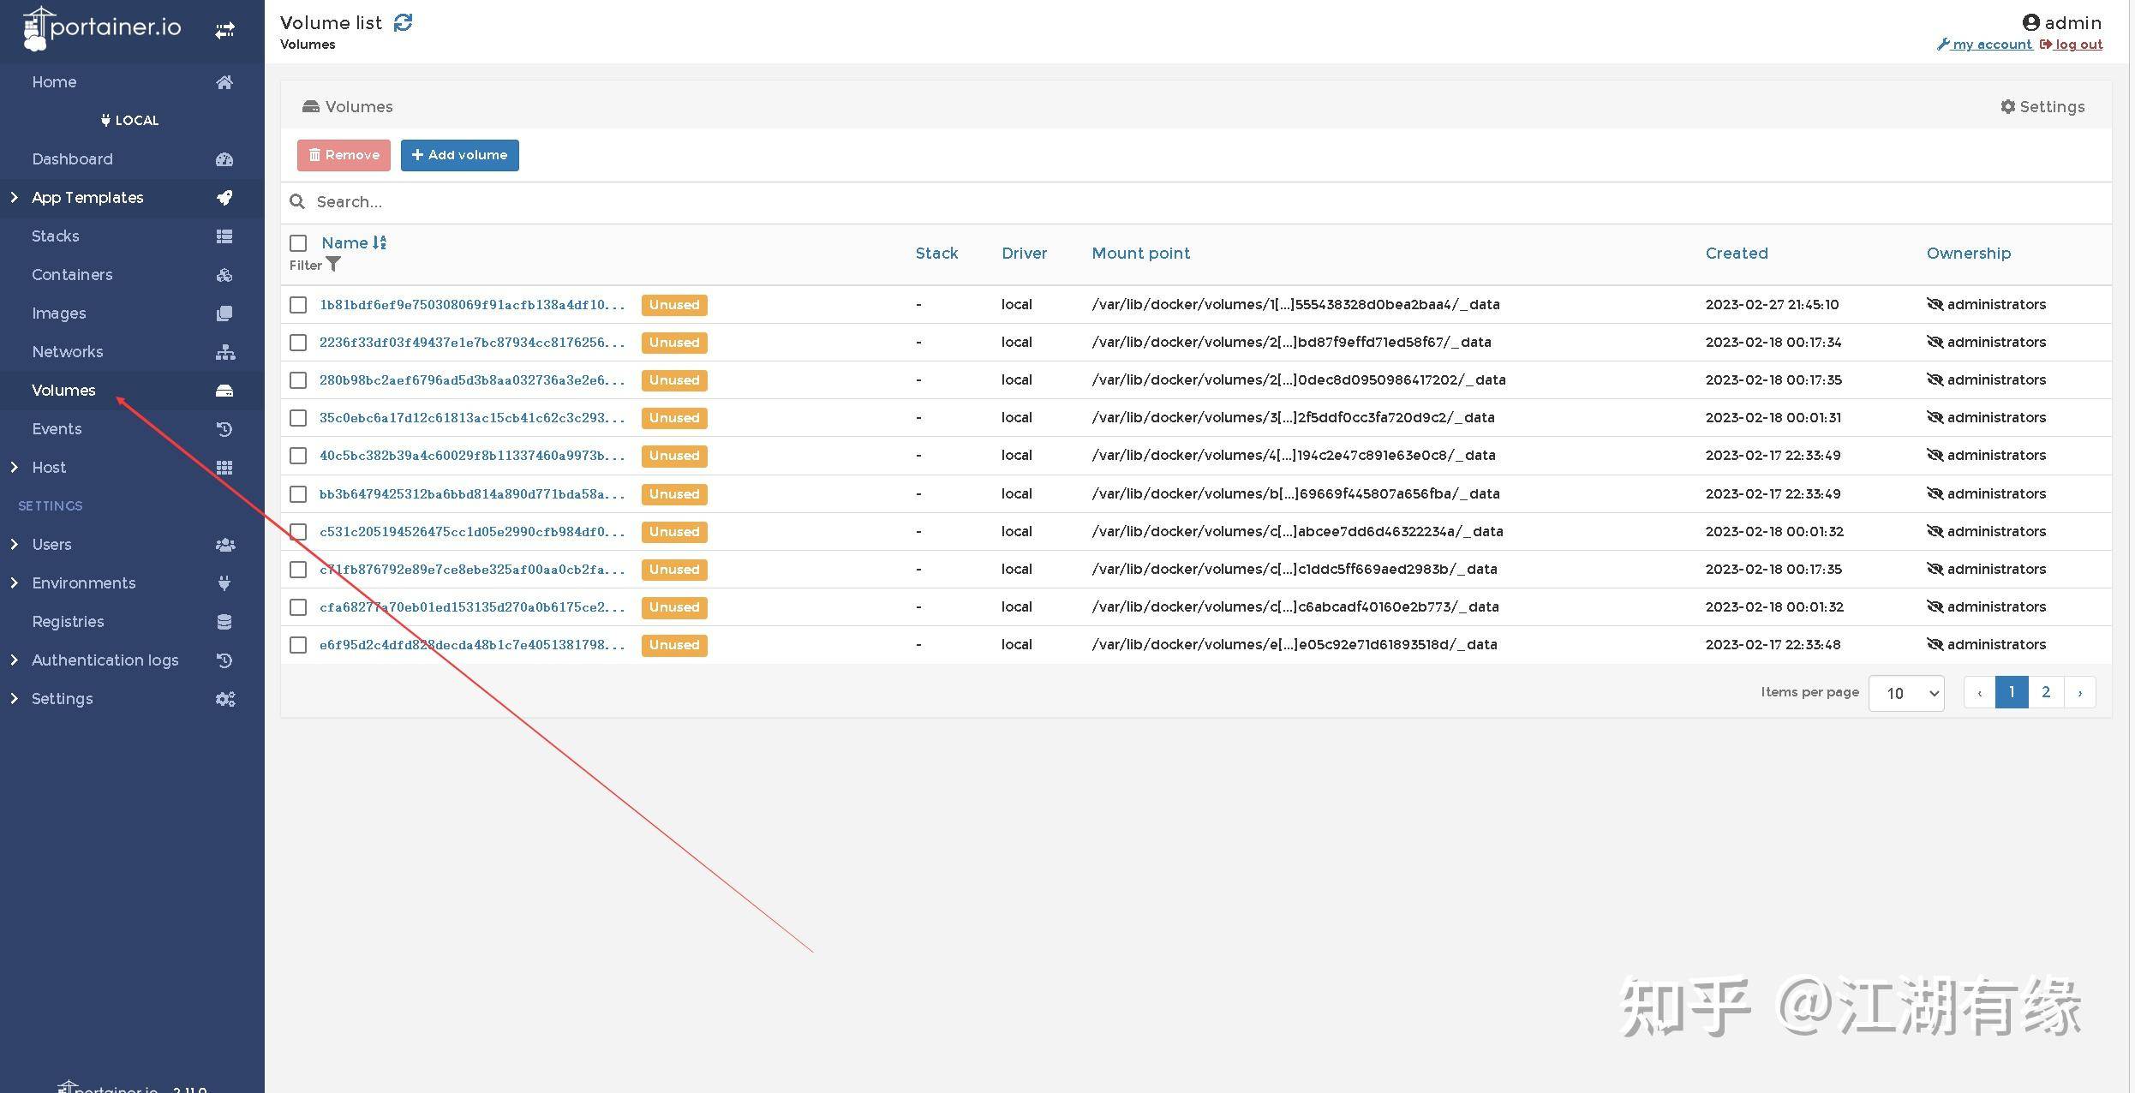Click ownership eye-slash icon in first row
This screenshot has height=1093, width=2135.
1935,304
